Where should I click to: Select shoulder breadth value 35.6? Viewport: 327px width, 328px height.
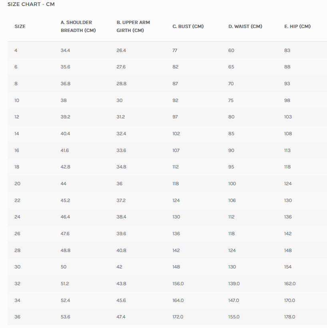[x=65, y=67]
